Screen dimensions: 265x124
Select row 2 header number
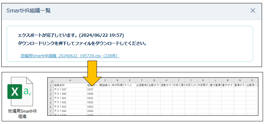[x=51, y=89]
